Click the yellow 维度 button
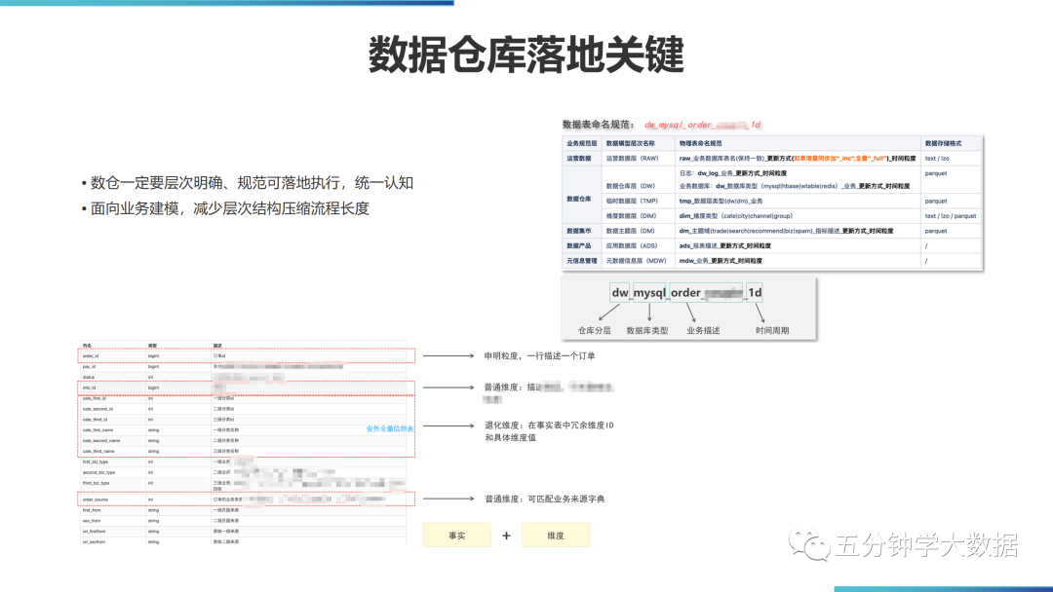The height and width of the screenshot is (592, 1053). click(556, 535)
